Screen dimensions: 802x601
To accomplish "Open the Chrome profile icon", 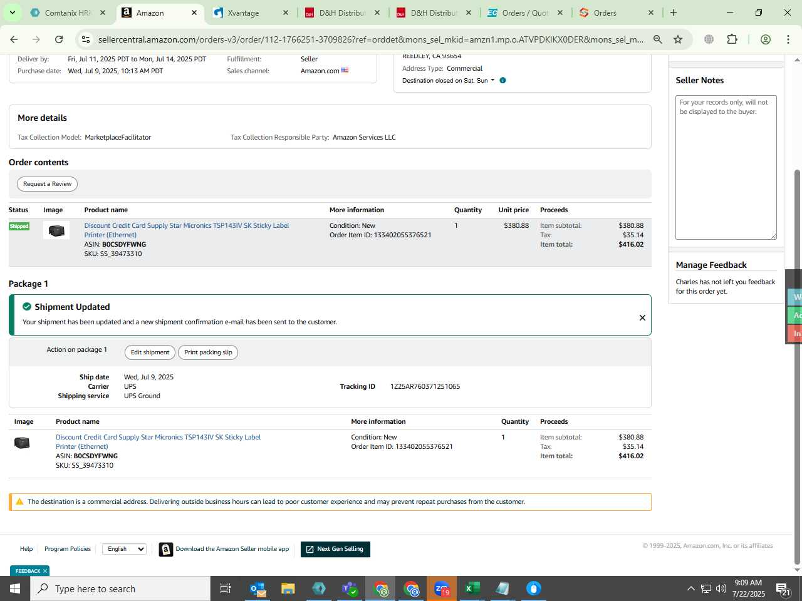I will coord(765,39).
